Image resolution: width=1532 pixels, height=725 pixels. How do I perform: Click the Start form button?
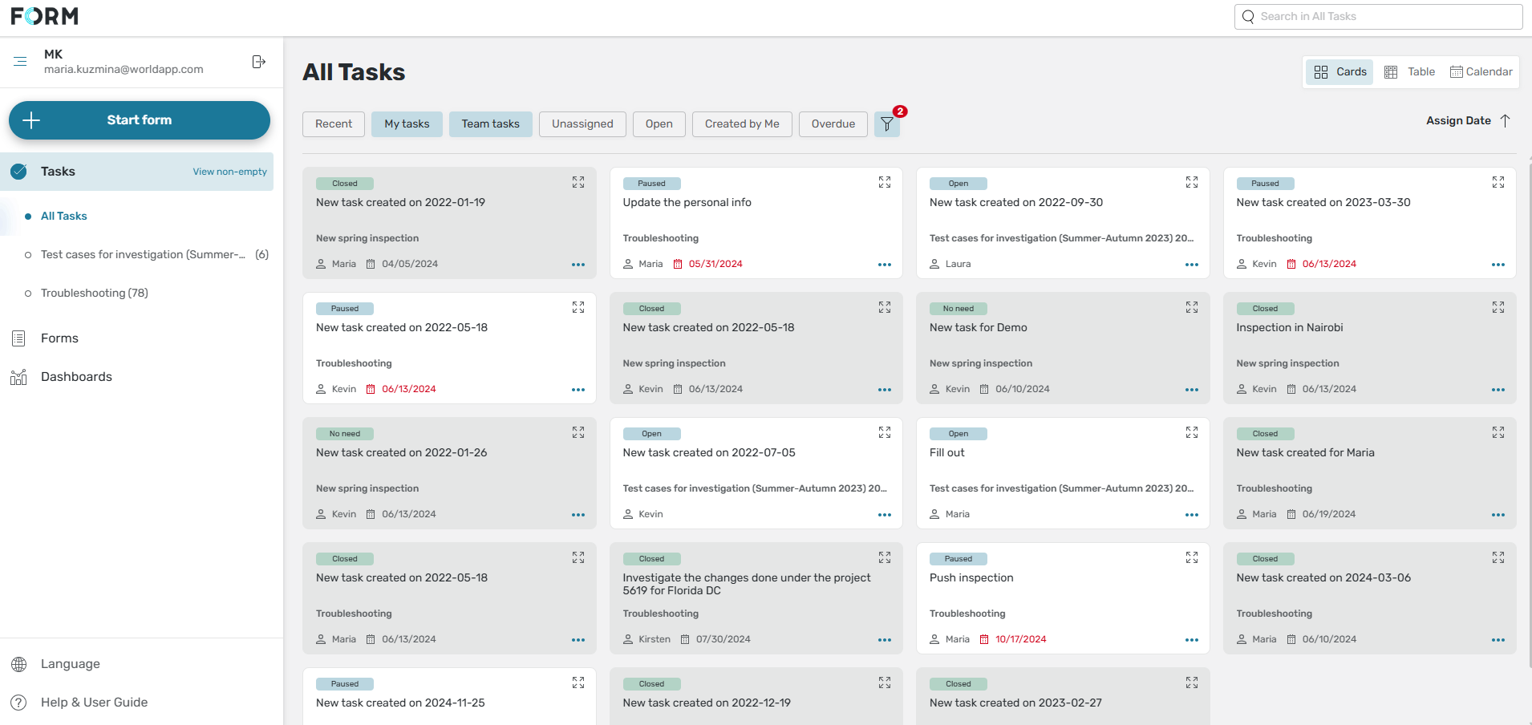[140, 120]
